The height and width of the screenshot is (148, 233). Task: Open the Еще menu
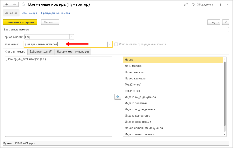214,22
